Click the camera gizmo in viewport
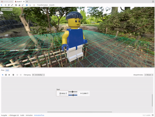Image resolution: width=155 pixels, height=117 pixels. (x=57, y=13)
